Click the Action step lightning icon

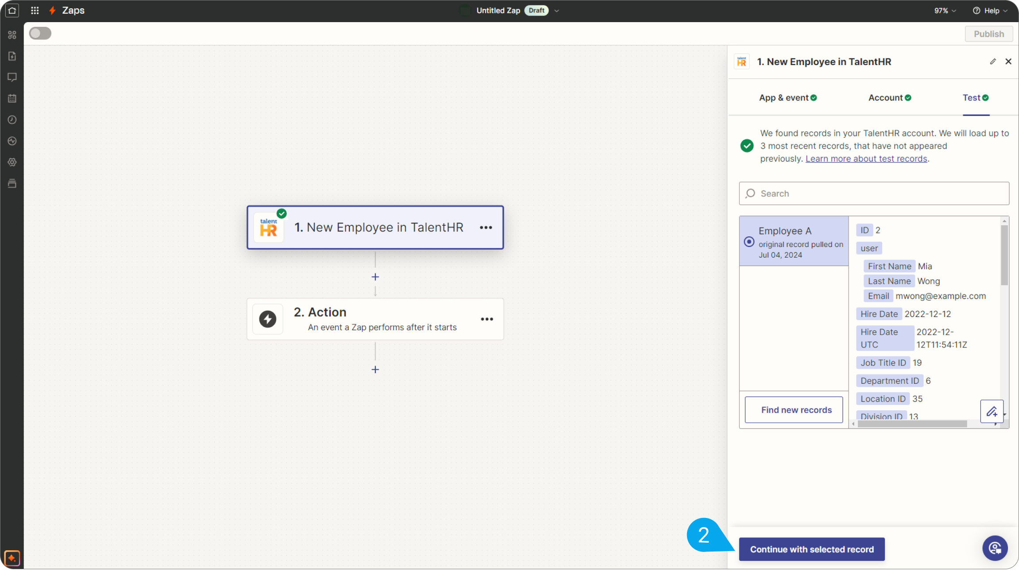(267, 319)
